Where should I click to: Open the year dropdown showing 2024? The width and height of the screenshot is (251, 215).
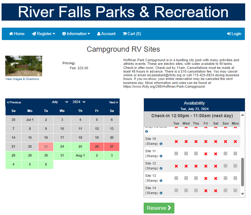tap(79, 102)
